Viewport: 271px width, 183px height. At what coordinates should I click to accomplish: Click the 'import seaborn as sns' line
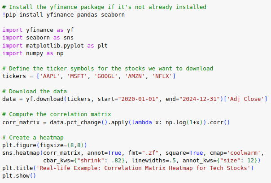tap(38, 38)
